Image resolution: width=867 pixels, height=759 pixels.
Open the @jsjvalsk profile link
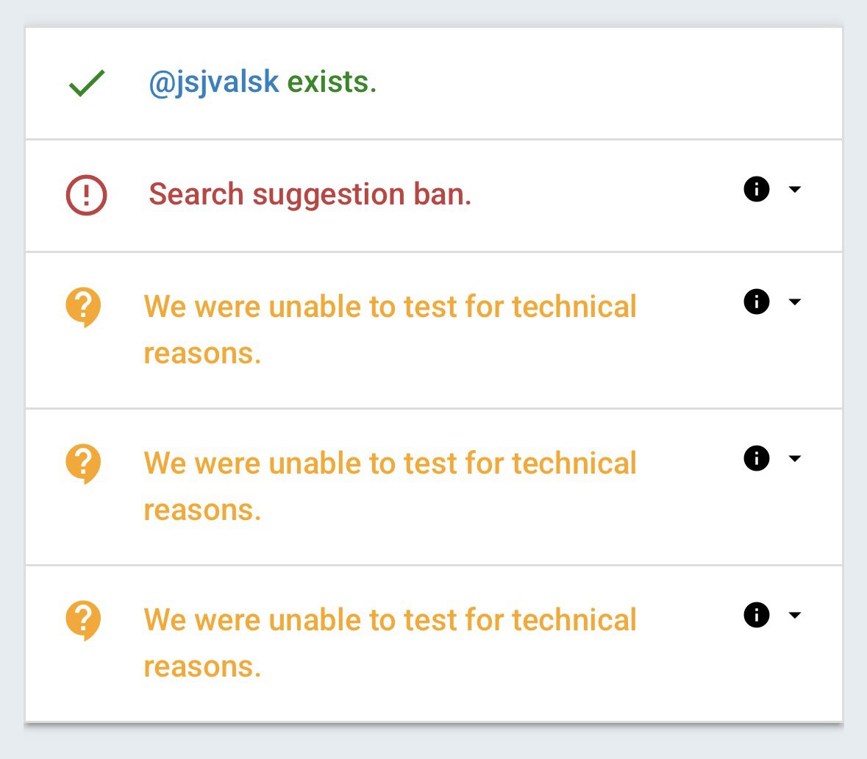point(214,82)
